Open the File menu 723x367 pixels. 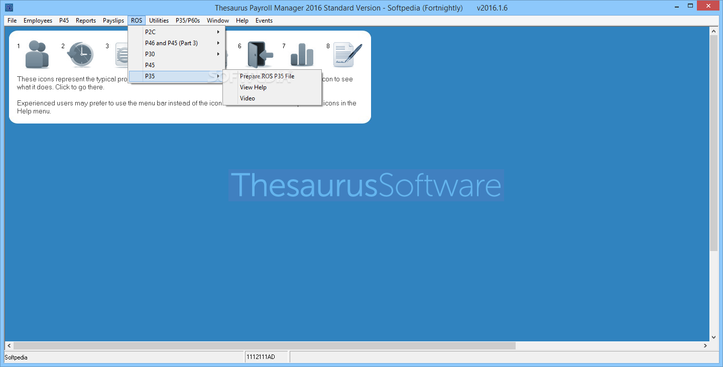click(x=12, y=21)
